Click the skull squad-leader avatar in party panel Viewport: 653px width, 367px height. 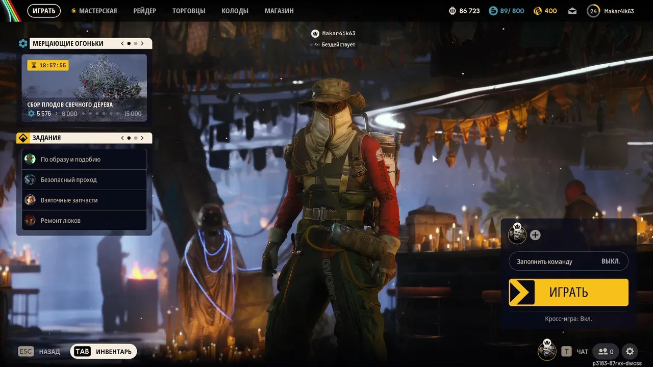[517, 234]
